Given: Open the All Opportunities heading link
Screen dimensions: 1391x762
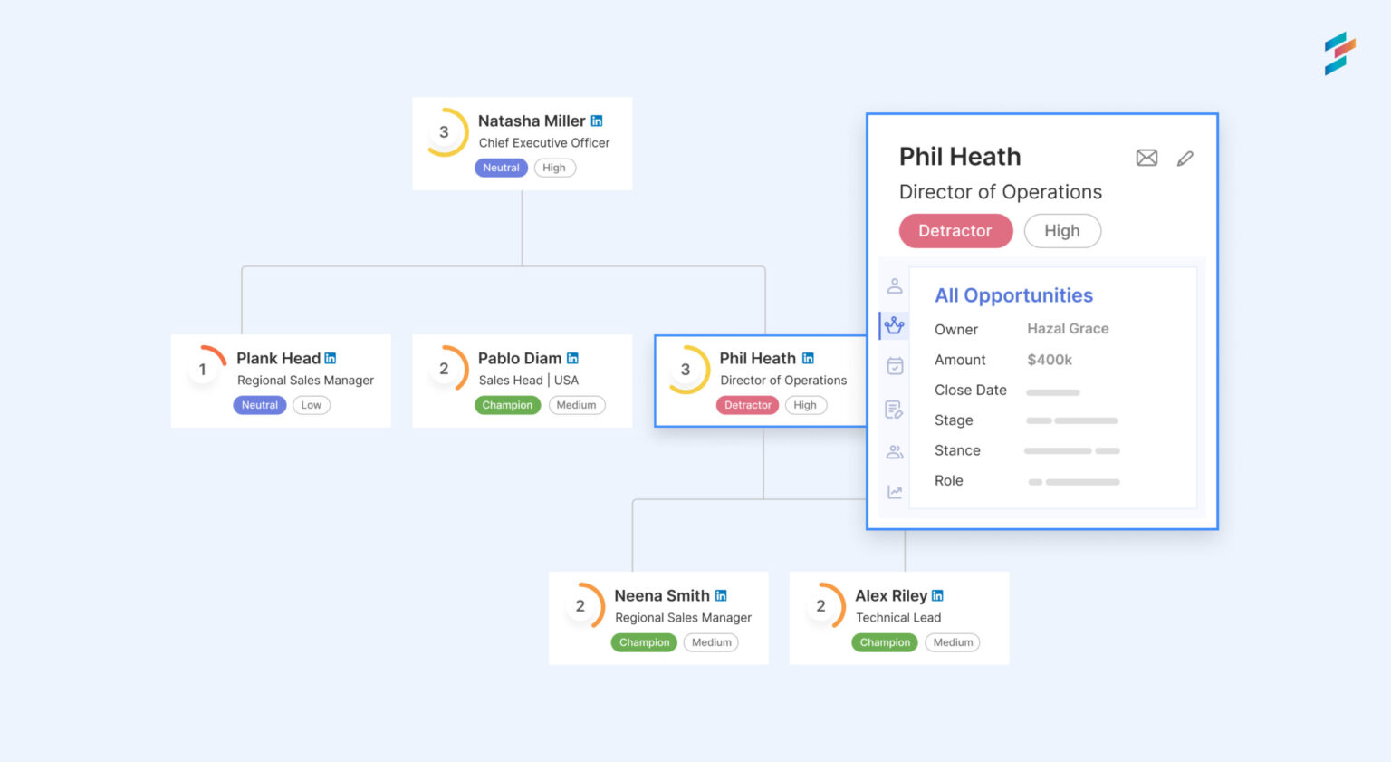Looking at the screenshot, I should click(x=1013, y=295).
